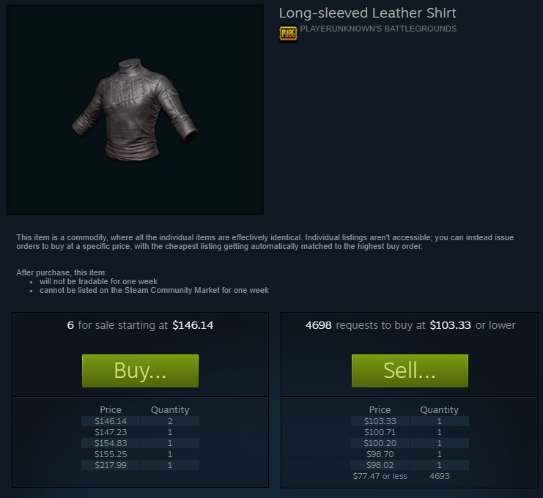Image resolution: width=543 pixels, height=498 pixels.
Task: Click the $154.83 price row
Action: (140, 443)
